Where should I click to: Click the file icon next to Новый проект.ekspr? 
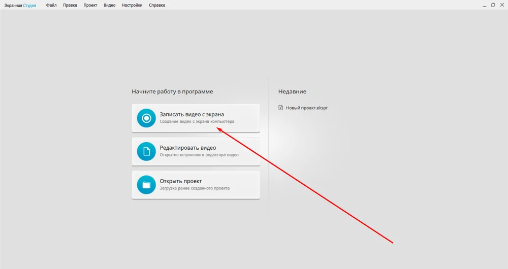pyautogui.click(x=281, y=108)
